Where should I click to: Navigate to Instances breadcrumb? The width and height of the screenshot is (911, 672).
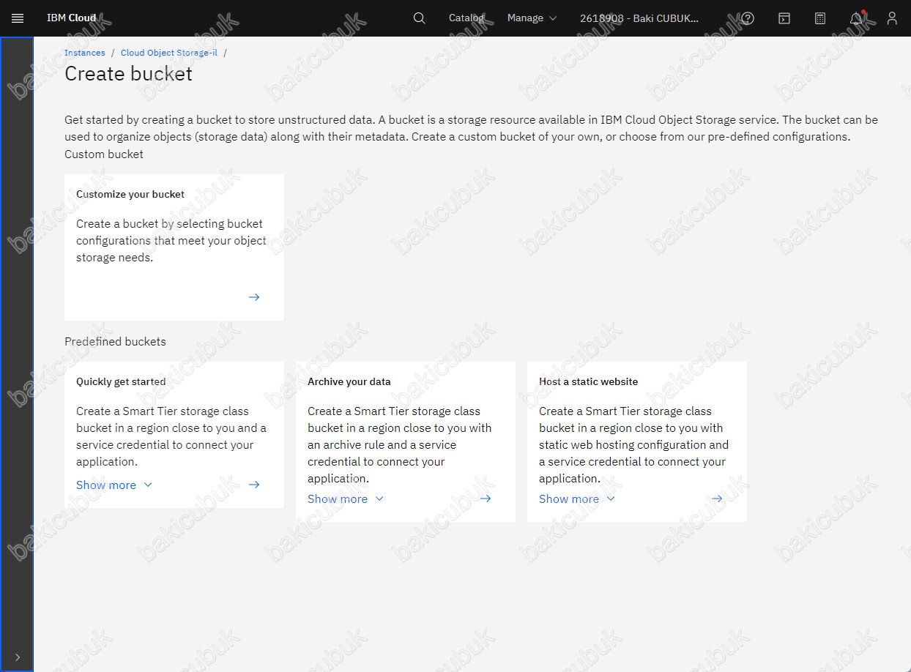pyautogui.click(x=85, y=53)
